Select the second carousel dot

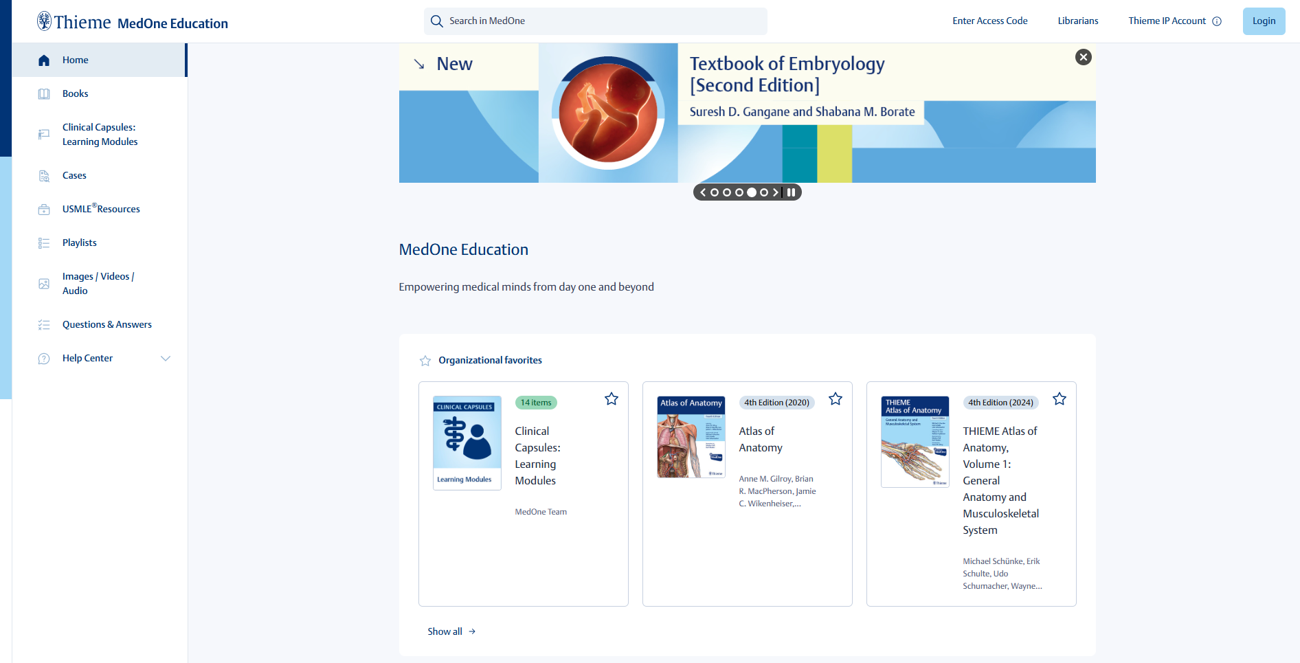(x=727, y=192)
